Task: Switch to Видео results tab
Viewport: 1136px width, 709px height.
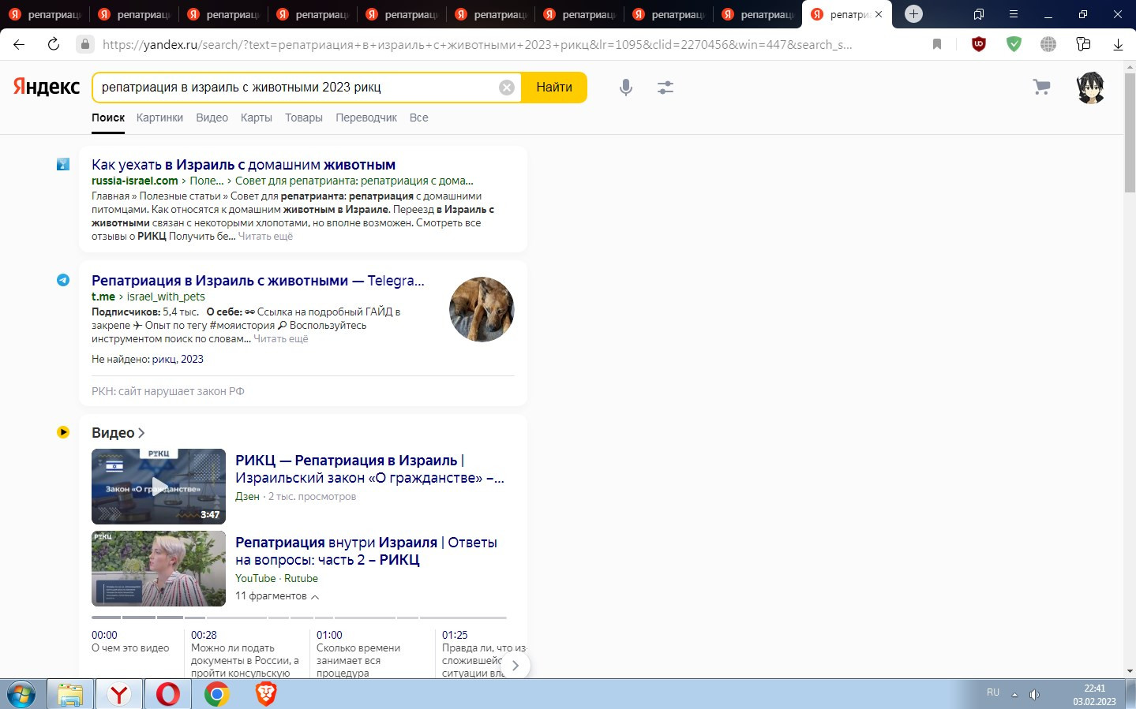Action: (212, 118)
